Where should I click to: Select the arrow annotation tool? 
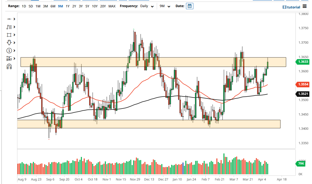tap(9, 42)
